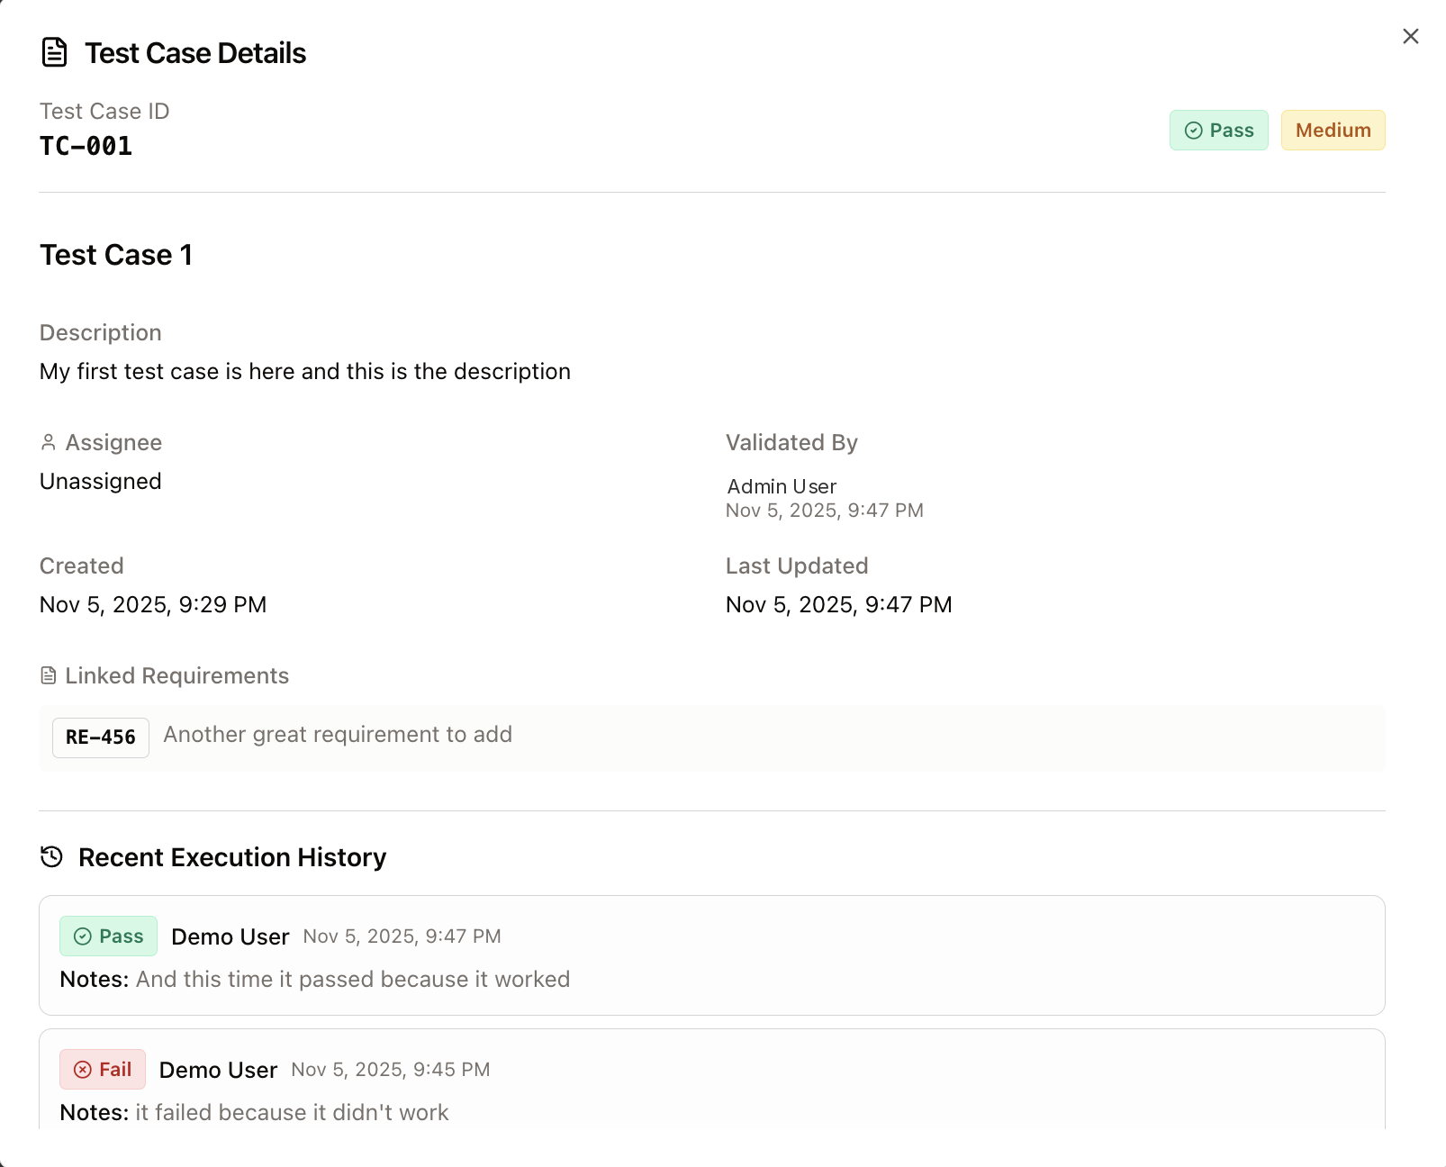Image resolution: width=1446 pixels, height=1167 pixels.
Task: Click the document icon beside Test Case Details
Action: click(53, 52)
